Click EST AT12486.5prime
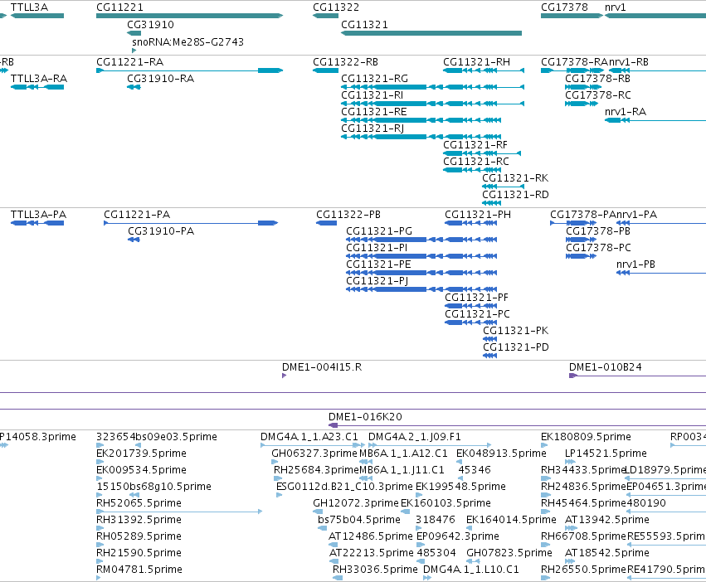 pyautogui.click(x=371, y=536)
